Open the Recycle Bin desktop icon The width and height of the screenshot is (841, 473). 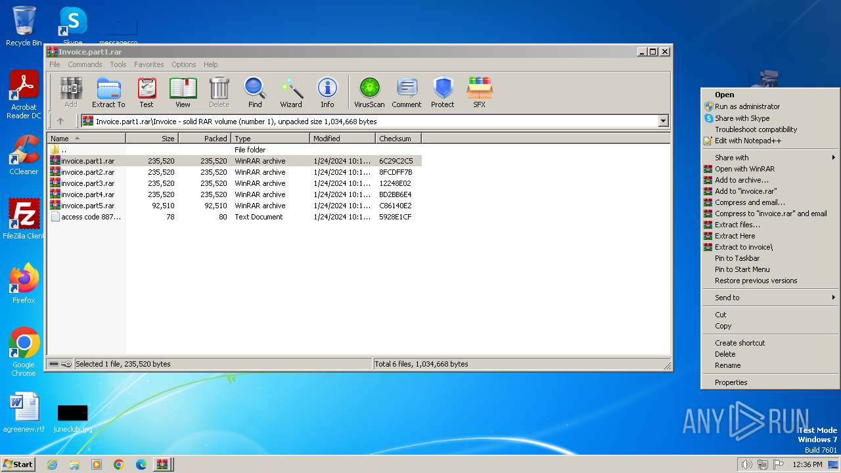[24, 26]
